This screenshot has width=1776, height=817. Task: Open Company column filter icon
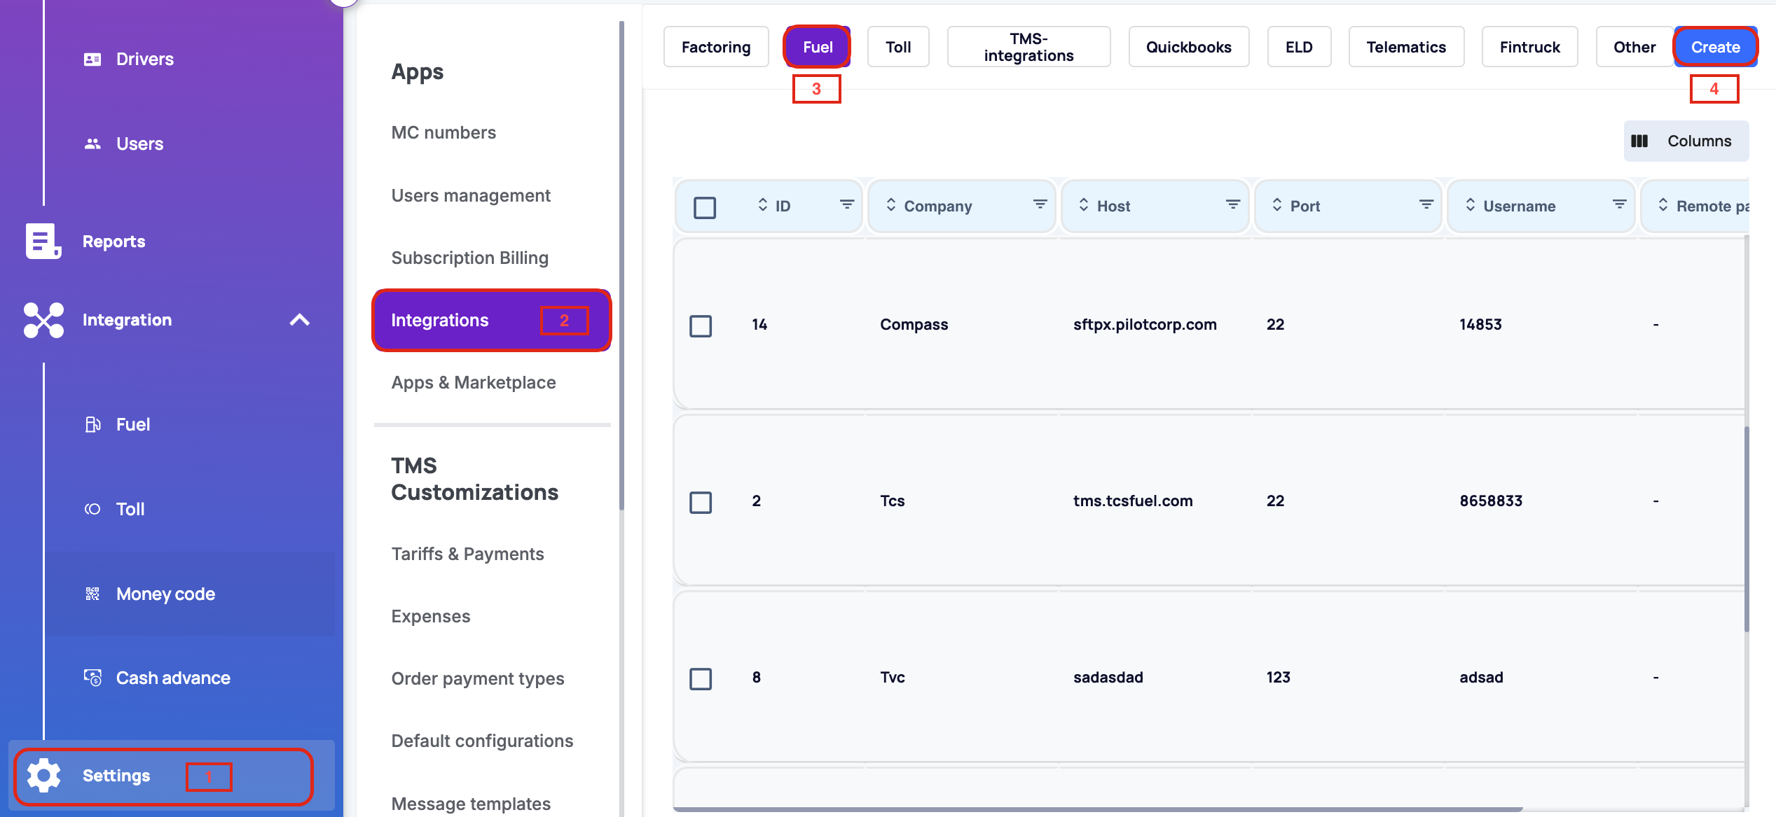(1040, 204)
